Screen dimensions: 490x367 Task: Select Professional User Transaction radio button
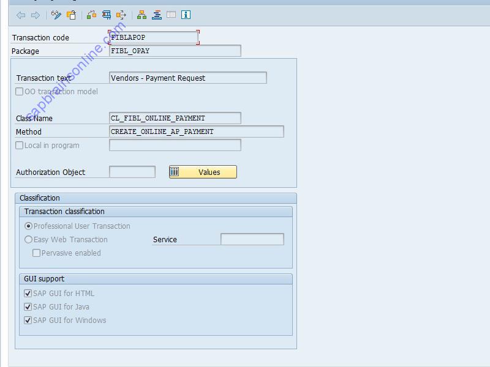tap(28, 226)
